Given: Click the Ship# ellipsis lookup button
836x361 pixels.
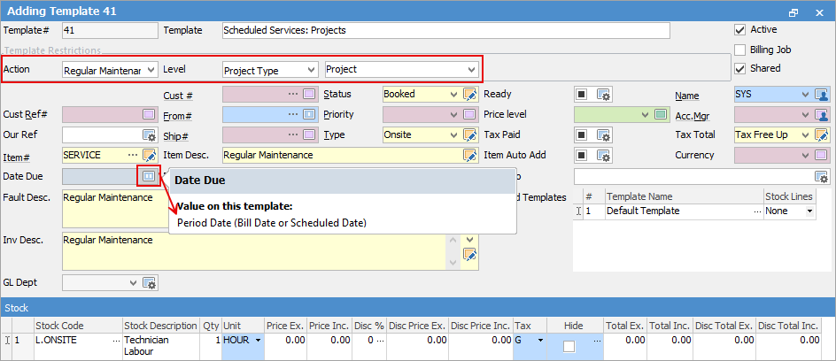Looking at the screenshot, I should point(293,134).
